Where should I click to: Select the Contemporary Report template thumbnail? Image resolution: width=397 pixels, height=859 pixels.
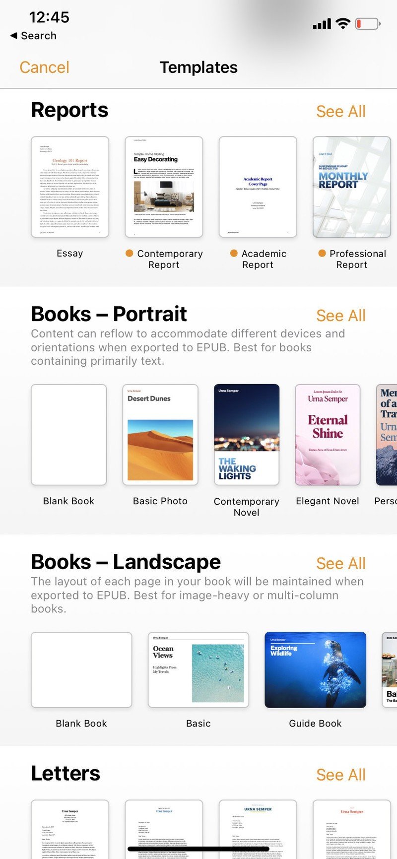[x=164, y=187]
